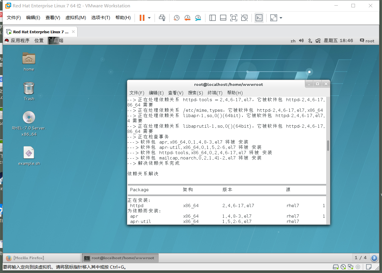The width and height of the screenshot is (382, 273).
Task: Open terminal 终端(T) menu
Action: [x=215, y=93]
